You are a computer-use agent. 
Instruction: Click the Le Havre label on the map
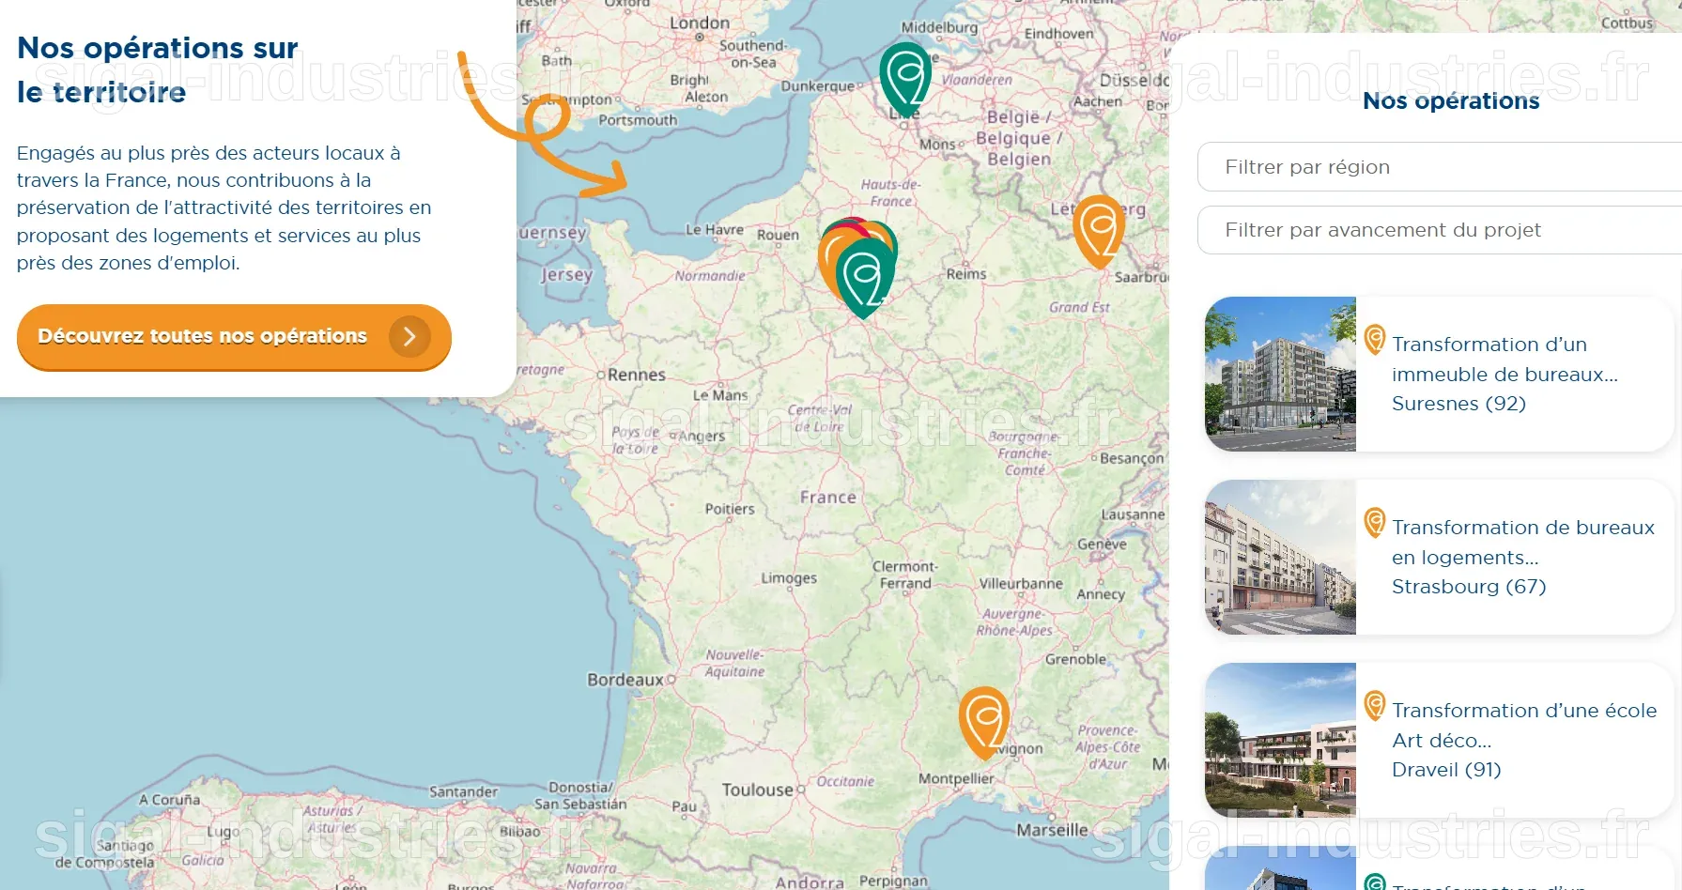tap(714, 229)
